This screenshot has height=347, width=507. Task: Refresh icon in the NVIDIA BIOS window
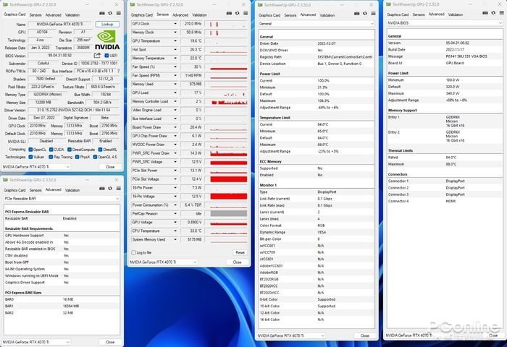tap(493, 13)
